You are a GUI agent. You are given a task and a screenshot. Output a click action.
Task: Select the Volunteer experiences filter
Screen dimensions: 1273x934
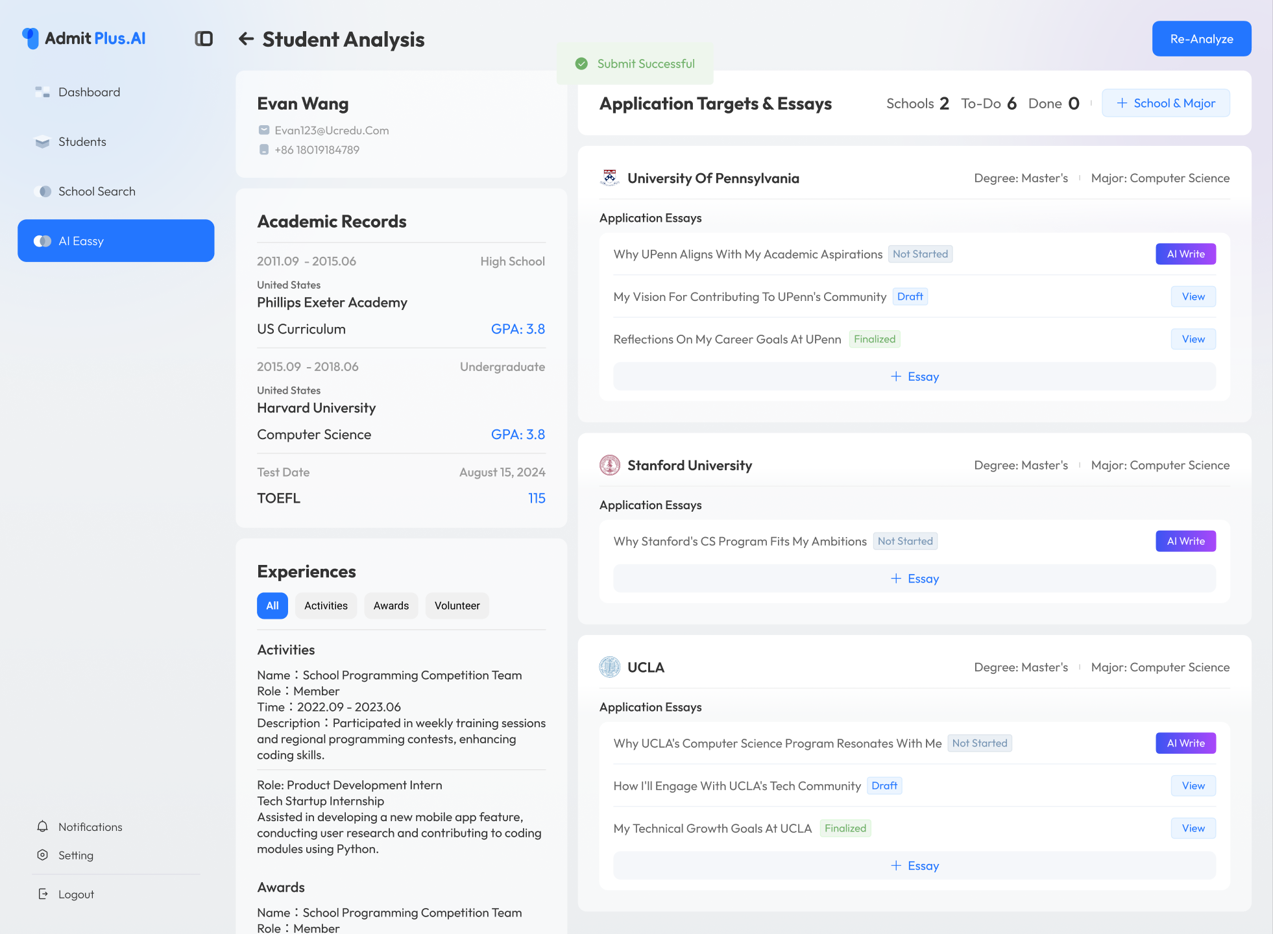[457, 605]
